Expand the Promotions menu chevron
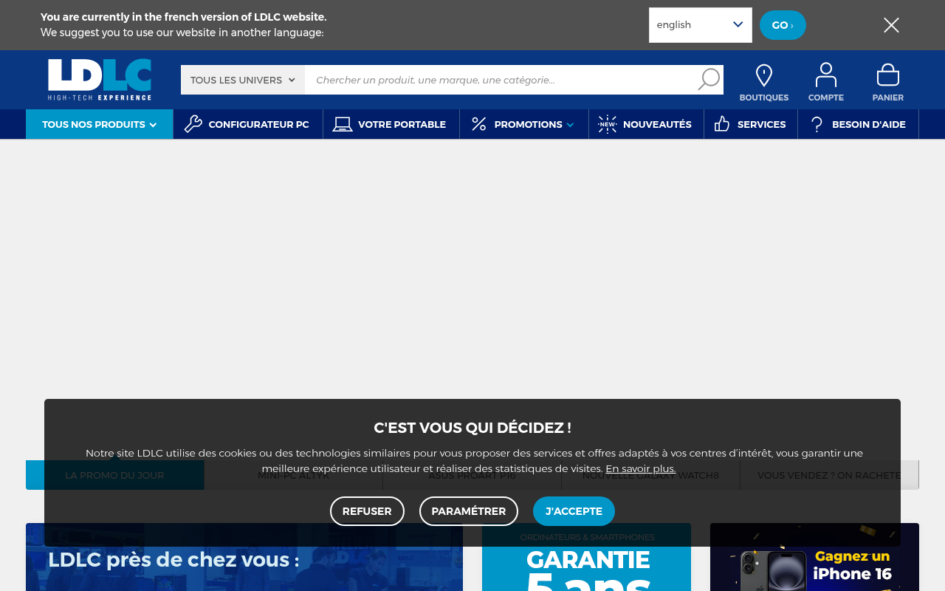This screenshot has width=945, height=591. (x=570, y=125)
